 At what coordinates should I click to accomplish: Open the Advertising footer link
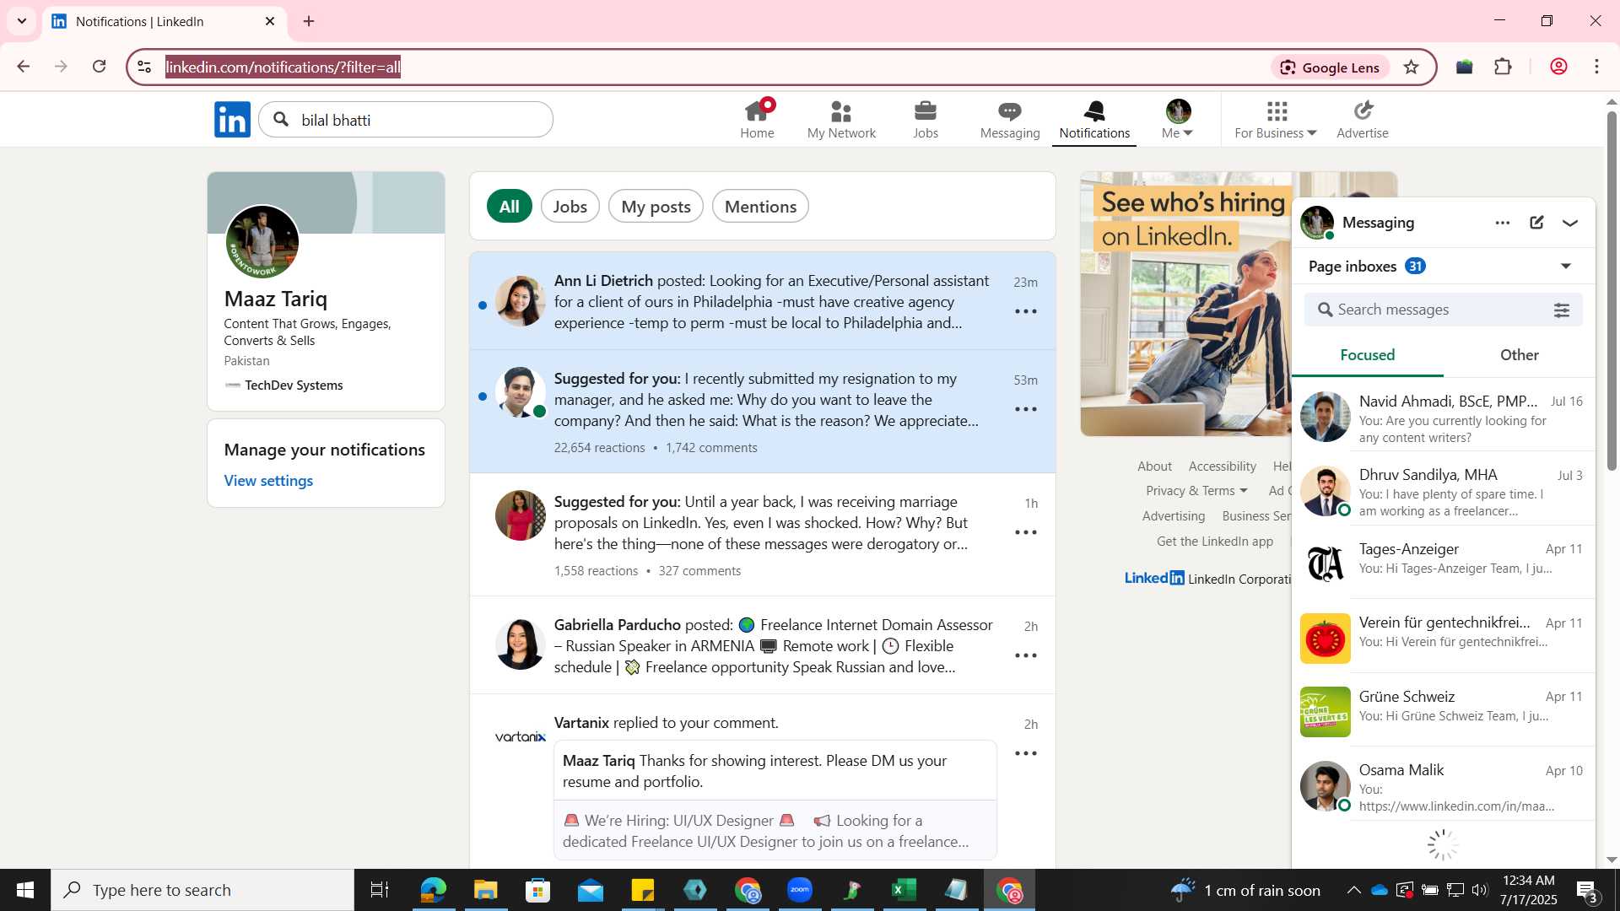[x=1173, y=516]
